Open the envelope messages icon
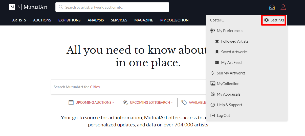305x136 pixels. click(x=272, y=7)
